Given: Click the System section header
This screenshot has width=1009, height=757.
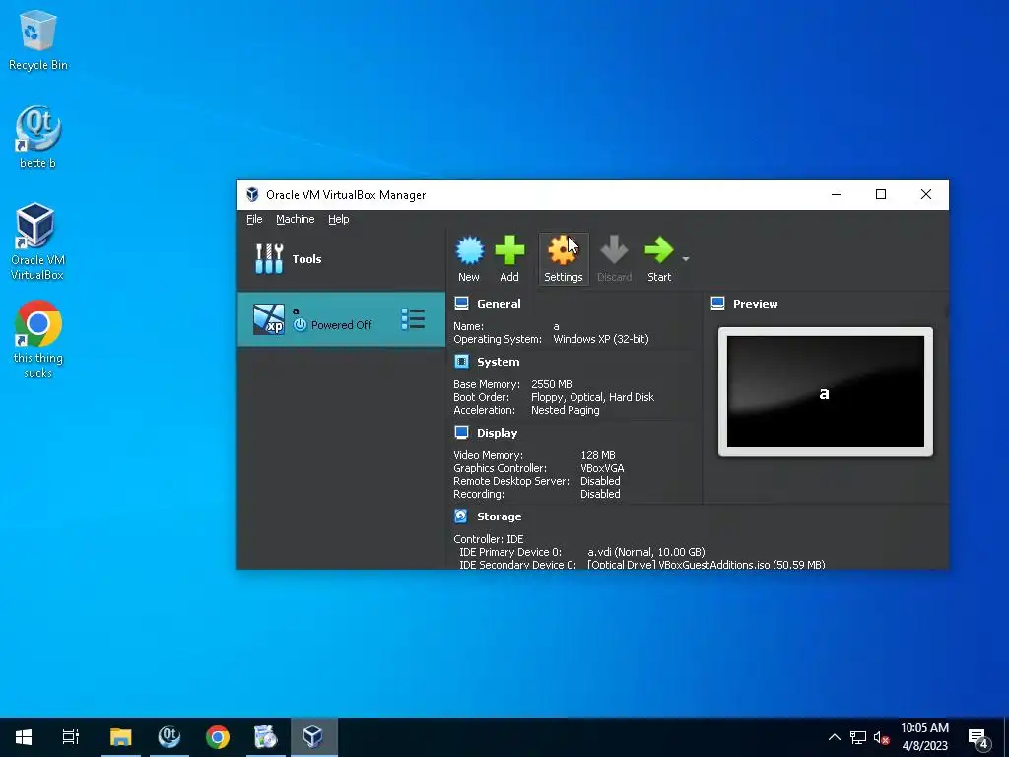Looking at the screenshot, I should tap(498, 362).
